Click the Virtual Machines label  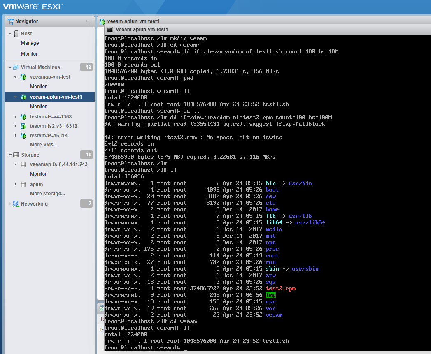(40, 67)
